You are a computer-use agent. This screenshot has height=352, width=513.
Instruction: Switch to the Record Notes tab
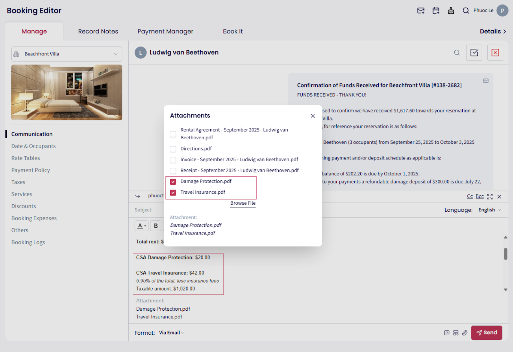point(98,31)
